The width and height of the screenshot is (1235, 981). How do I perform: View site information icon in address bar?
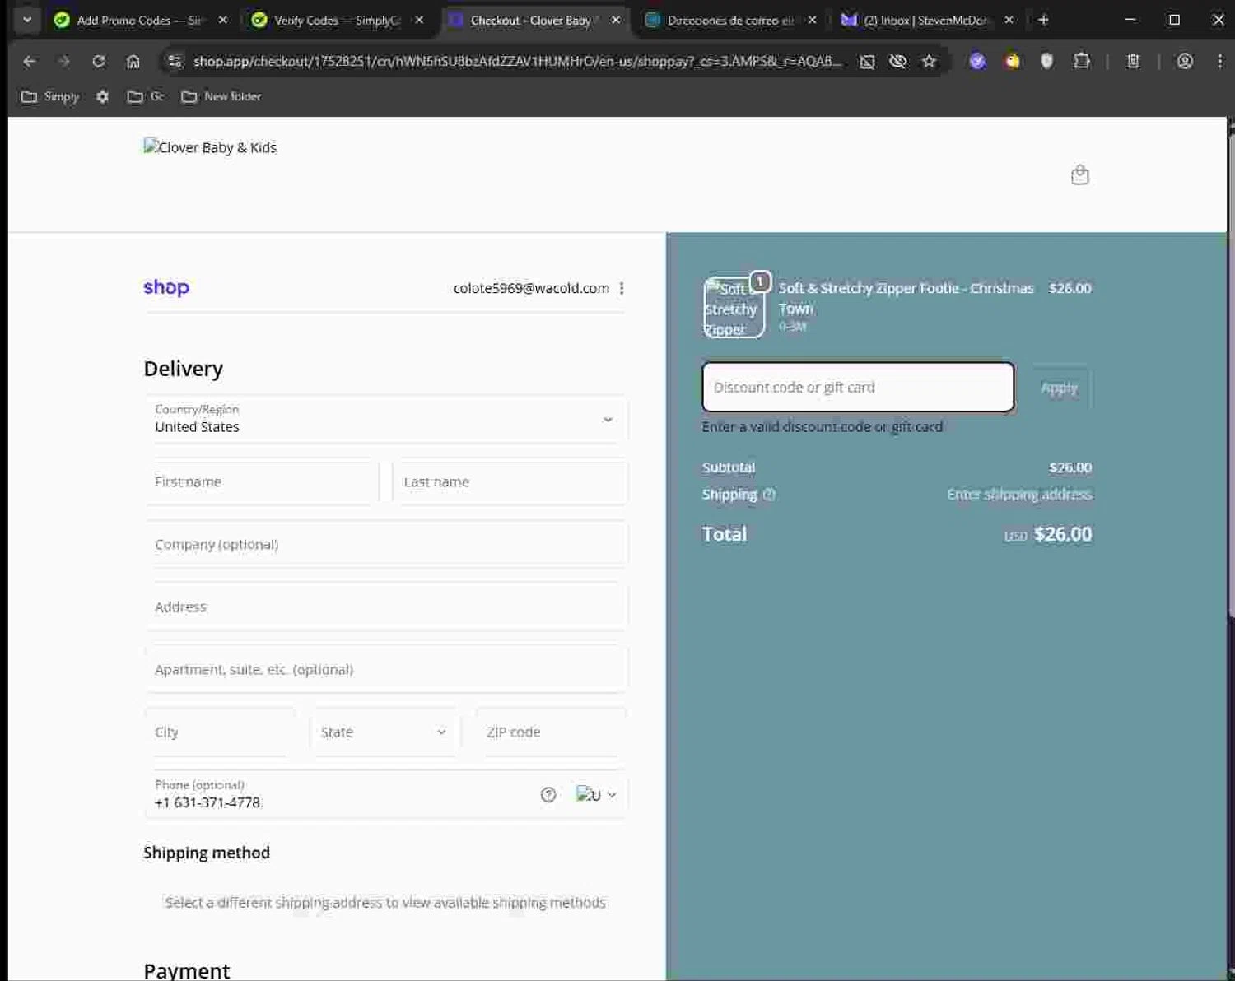click(174, 61)
